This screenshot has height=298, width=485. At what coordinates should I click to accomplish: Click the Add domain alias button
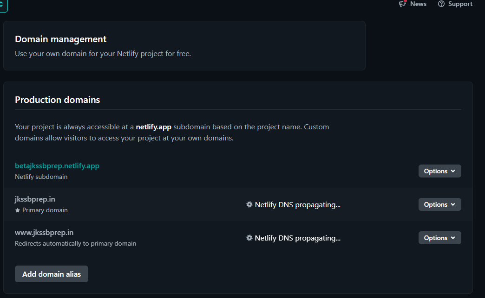[x=52, y=274]
